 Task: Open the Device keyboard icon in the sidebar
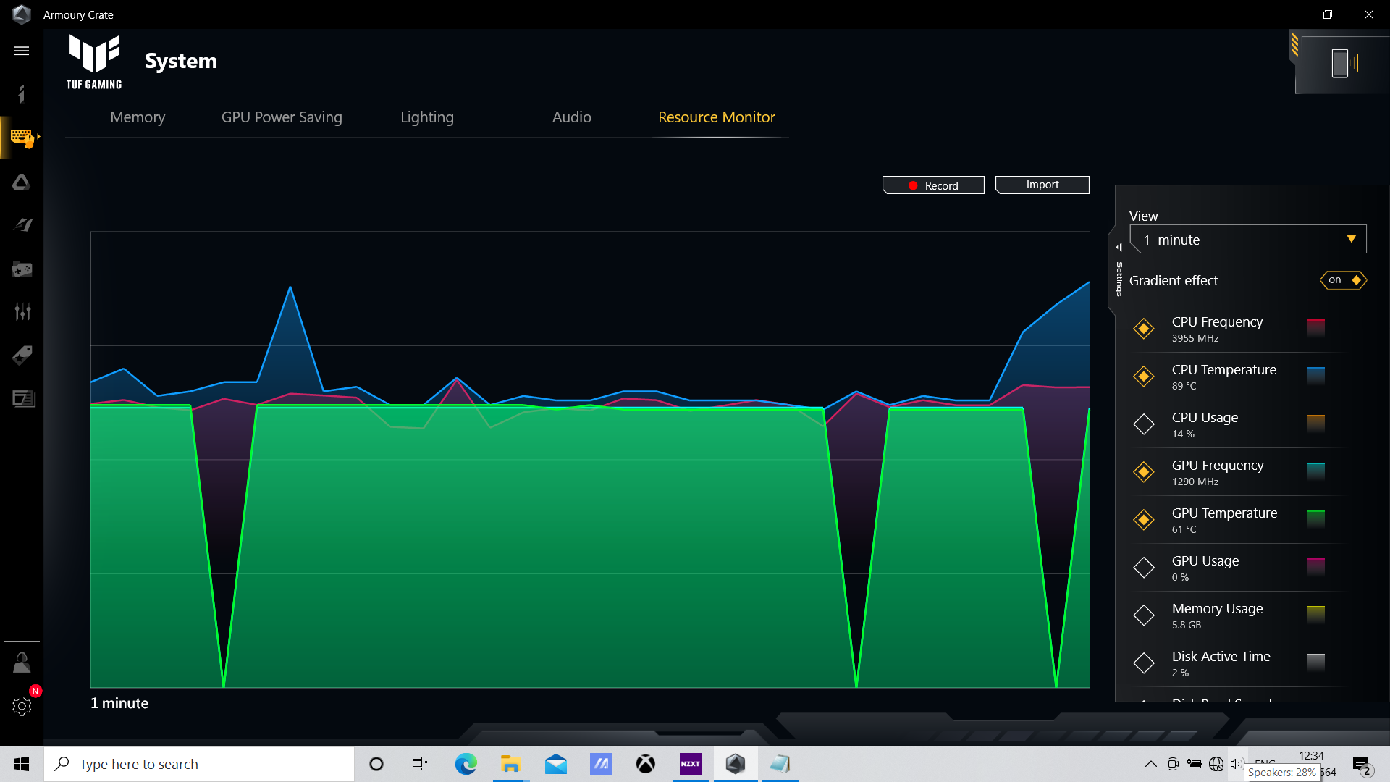coord(22,138)
